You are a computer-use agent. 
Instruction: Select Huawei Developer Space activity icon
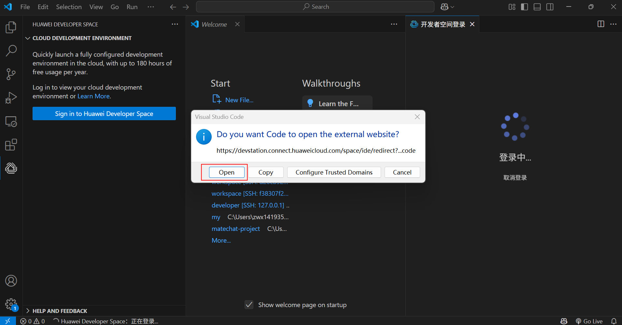[x=11, y=168]
